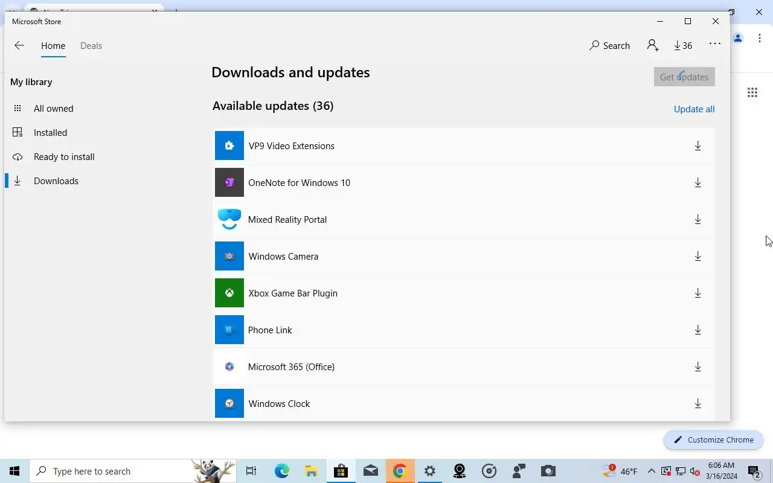Viewport: 773px width, 483px height.
Task: Go back with the back arrow
Action: point(19,45)
